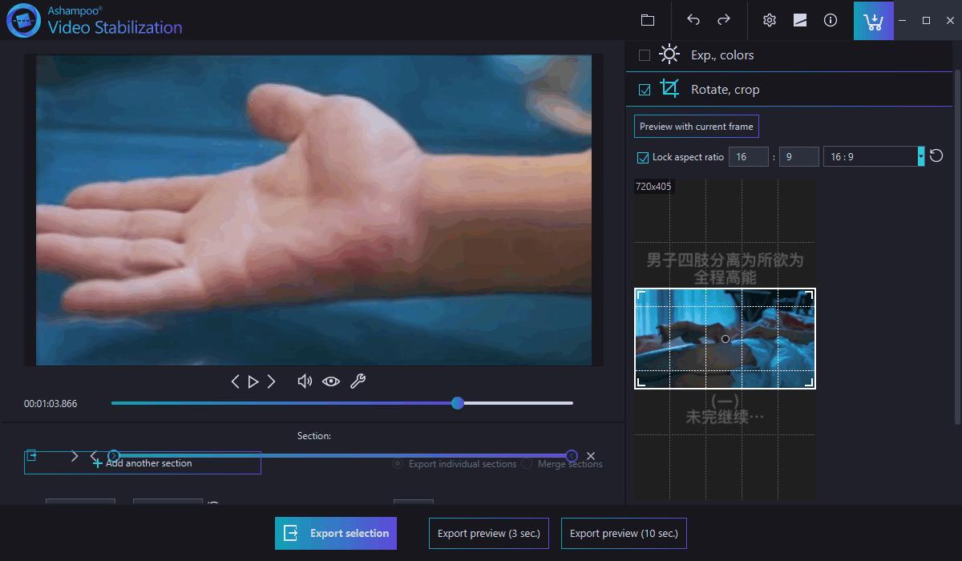Step to the next frame
Viewport: 962px width, 561px height.
tap(272, 381)
